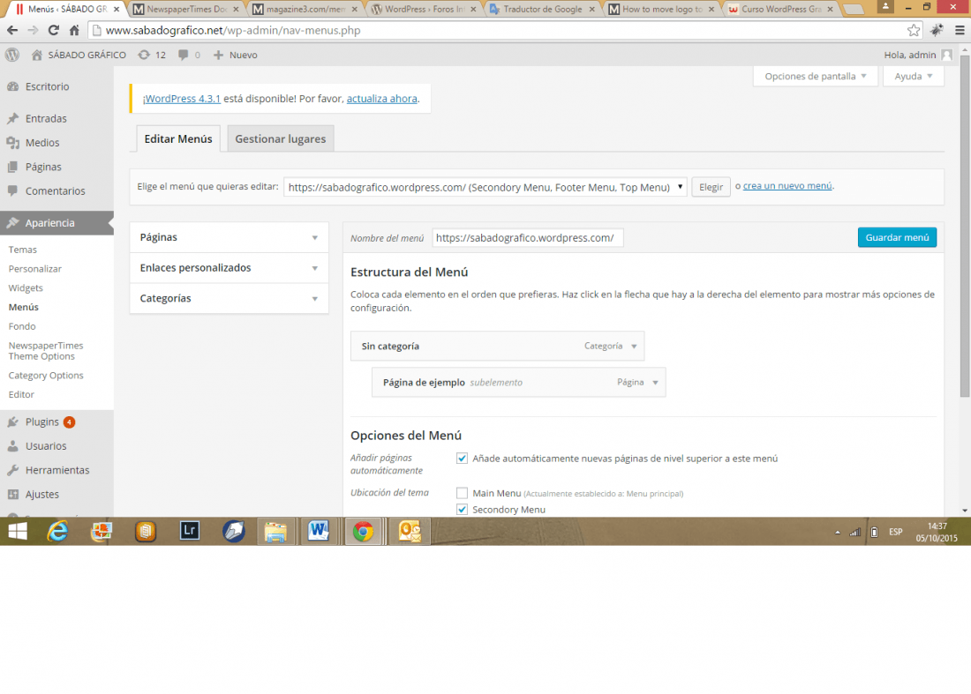Launch Internet Explorer from the taskbar
The height and width of the screenshot is (694, 971).
coord(57,532)
